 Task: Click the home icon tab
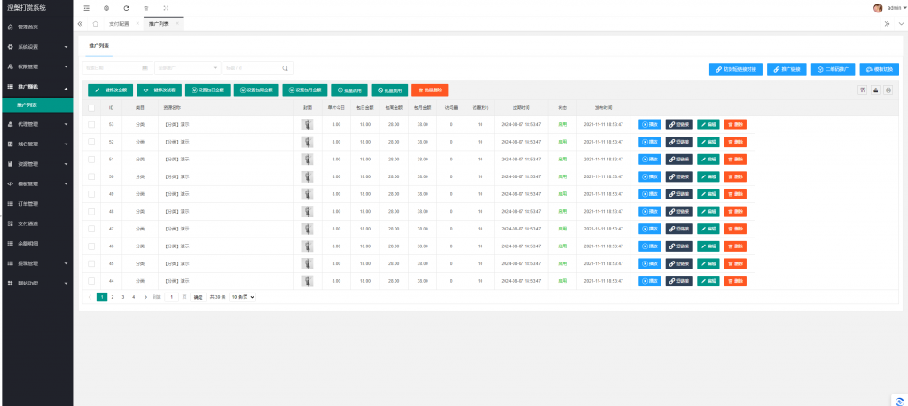coord(95,24)
